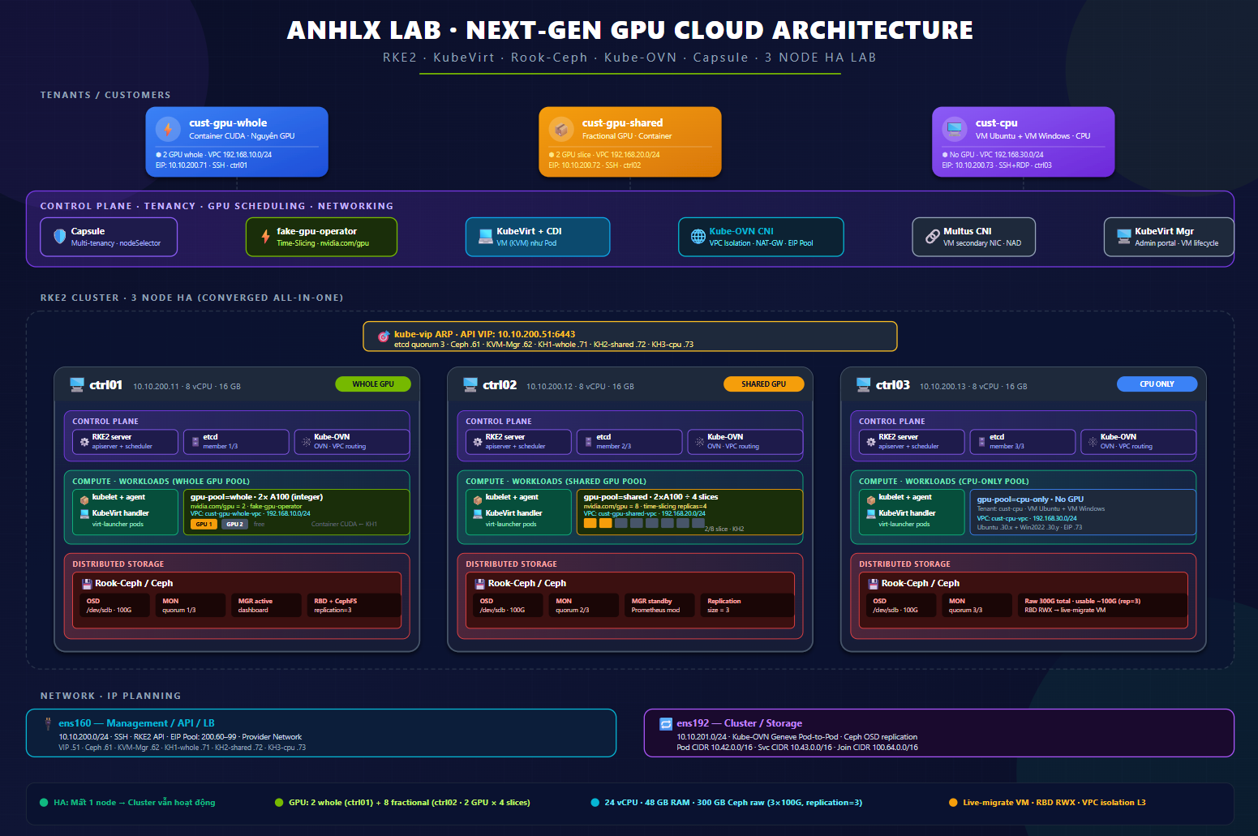Click the ctrl03 node computer icon

[x=864, y=384]
